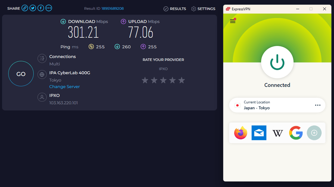
Task: Open the RESULTS page
Action: tap(175, 9)
